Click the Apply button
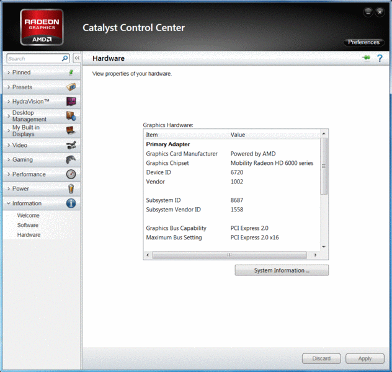Screen dimensions: 392x372 pyautogui.click(x=365, y=358)
